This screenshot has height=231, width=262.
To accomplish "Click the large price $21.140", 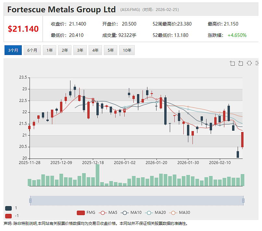I will pos(23,29).
